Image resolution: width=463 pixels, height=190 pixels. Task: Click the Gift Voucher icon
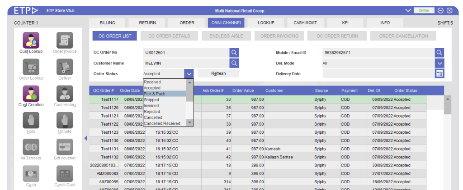[65, 147]
